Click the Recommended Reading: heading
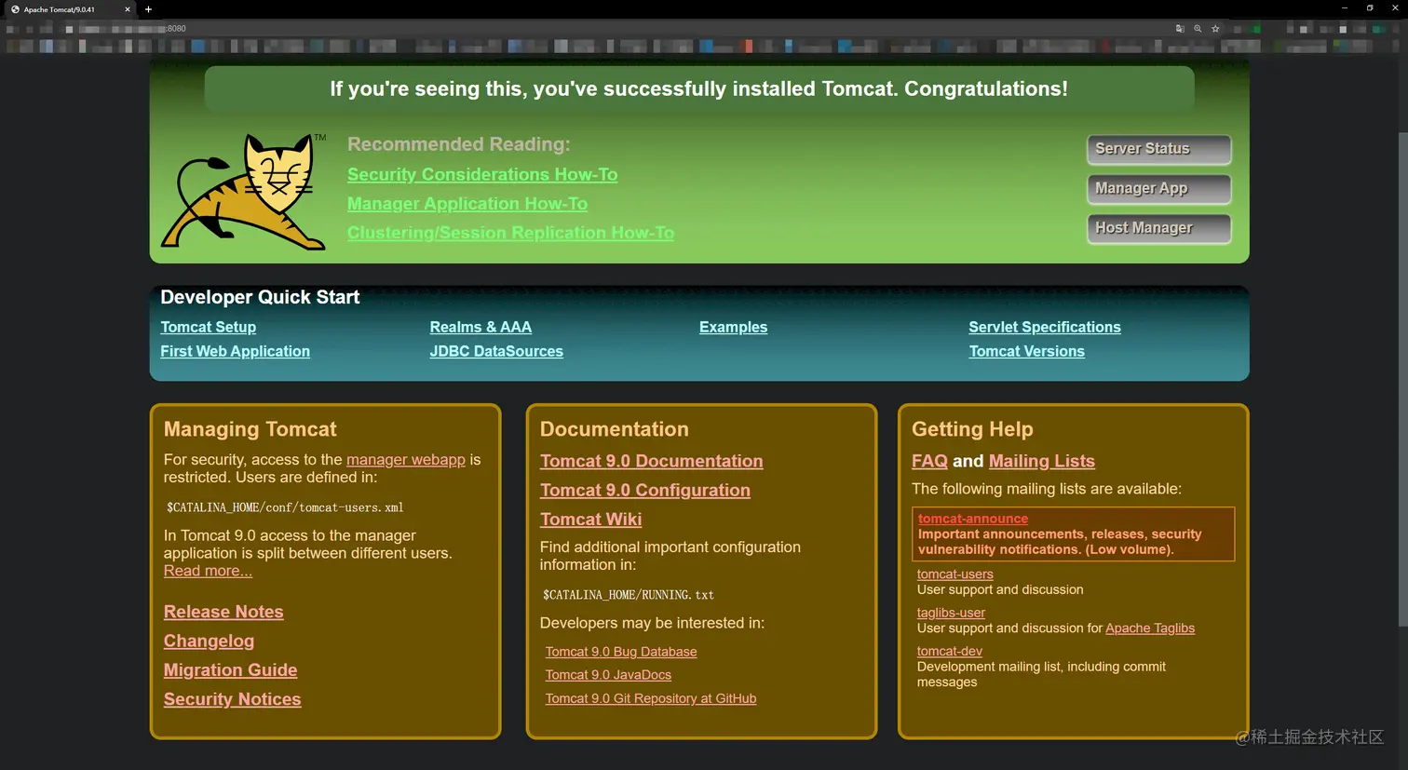This screenshot has height=770, width=1408. [x=458, y=144]
